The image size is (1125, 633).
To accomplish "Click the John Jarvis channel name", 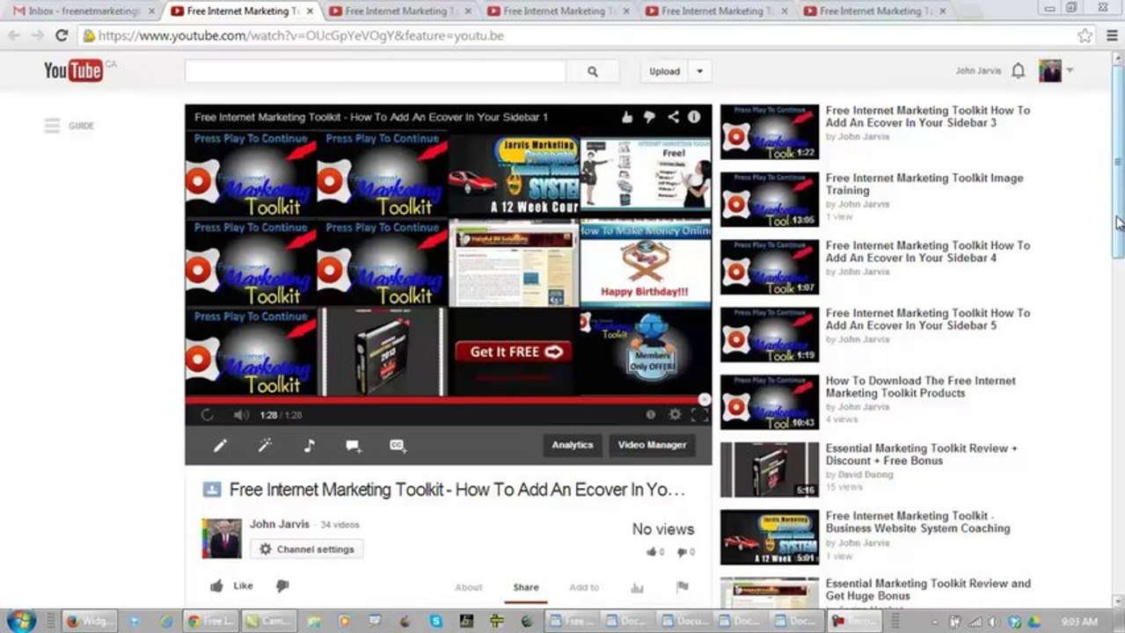I will coord(280,524).
